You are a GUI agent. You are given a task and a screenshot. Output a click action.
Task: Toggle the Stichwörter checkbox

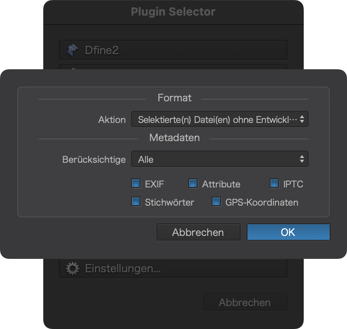136,202
